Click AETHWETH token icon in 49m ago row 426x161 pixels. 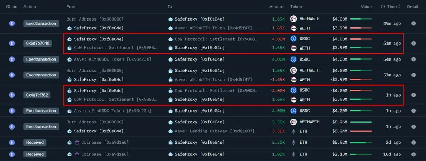(x=294, y=19)
